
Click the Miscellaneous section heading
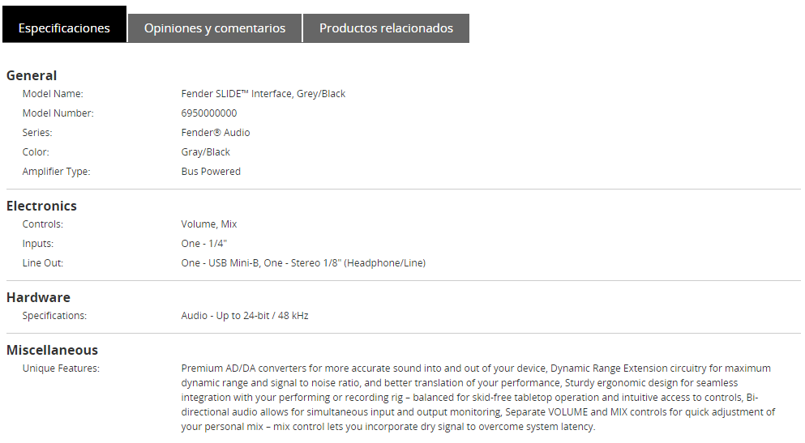coord(52,350)
